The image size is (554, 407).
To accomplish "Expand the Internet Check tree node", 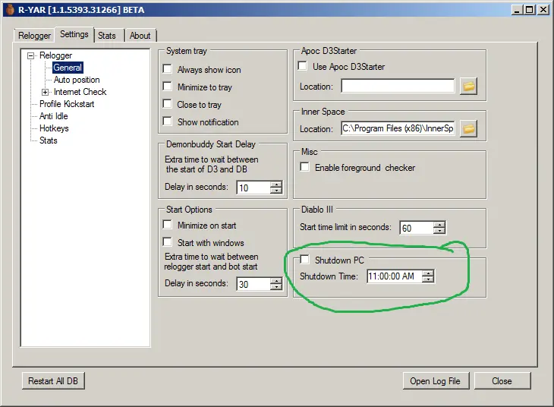I will 46,92.
